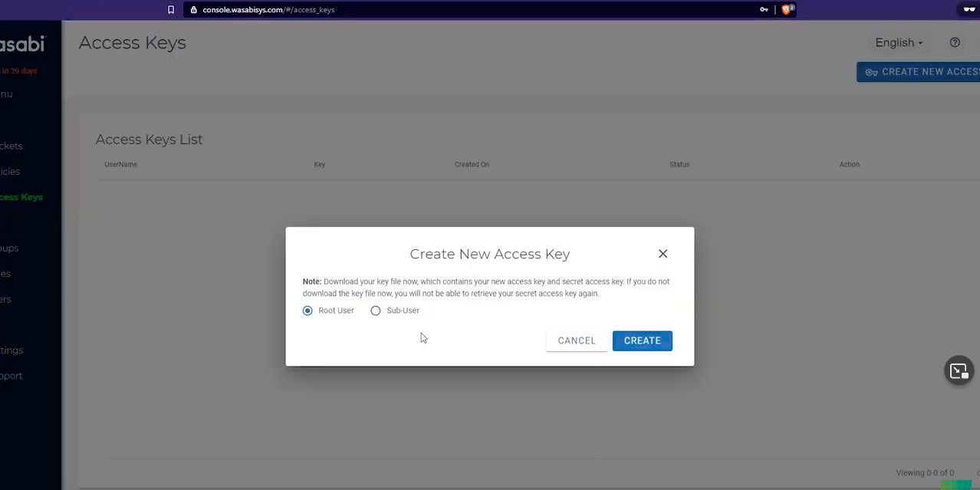Select the Root User radio option
Screen dimensions: 980x490
tap(307, 311)
